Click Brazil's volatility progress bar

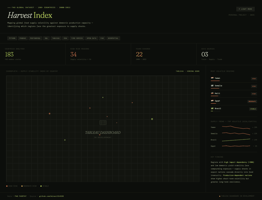[x=215, y=111]
